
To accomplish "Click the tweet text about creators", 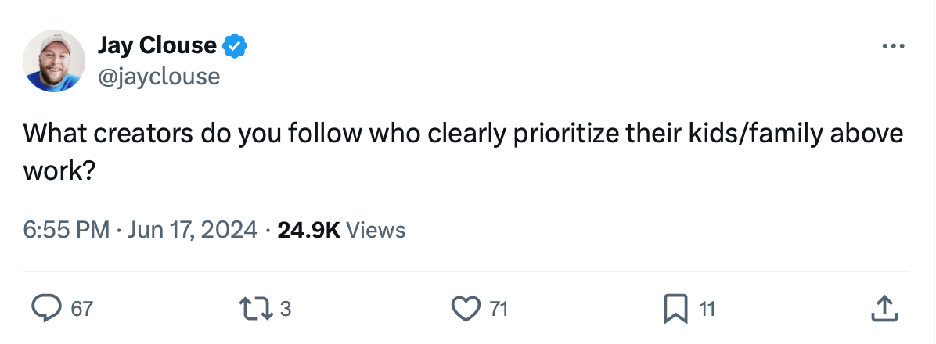I will (x=462, y=134).
